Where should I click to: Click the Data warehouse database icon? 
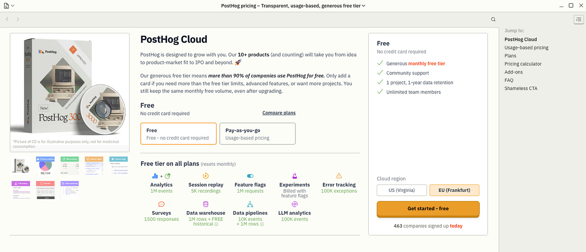click(206, 204)
